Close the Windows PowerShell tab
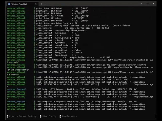The width and height of the screenshot is (162, 121). 36,4
